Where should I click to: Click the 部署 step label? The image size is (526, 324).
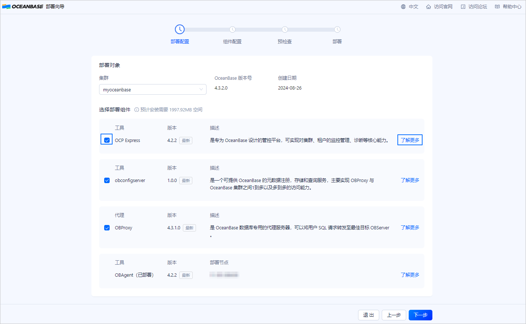point(337,42)
